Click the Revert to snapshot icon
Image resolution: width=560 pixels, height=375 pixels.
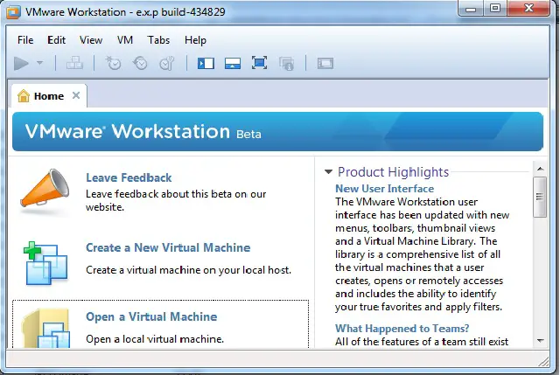coord(140,64)
